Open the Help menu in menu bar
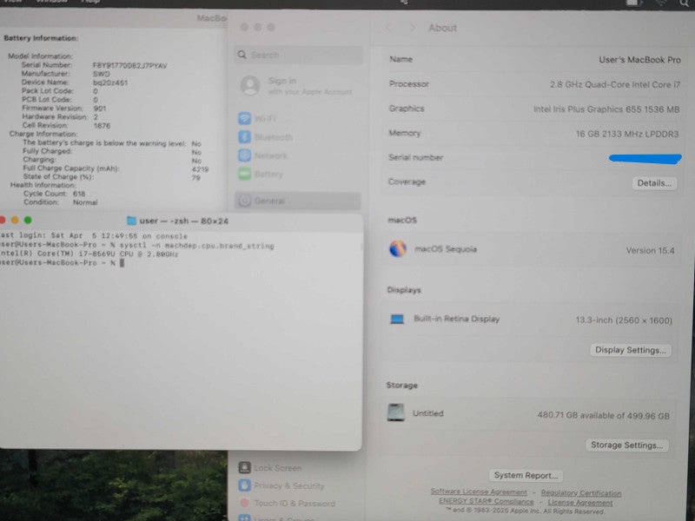695x521 pixels. coord(90,2)
